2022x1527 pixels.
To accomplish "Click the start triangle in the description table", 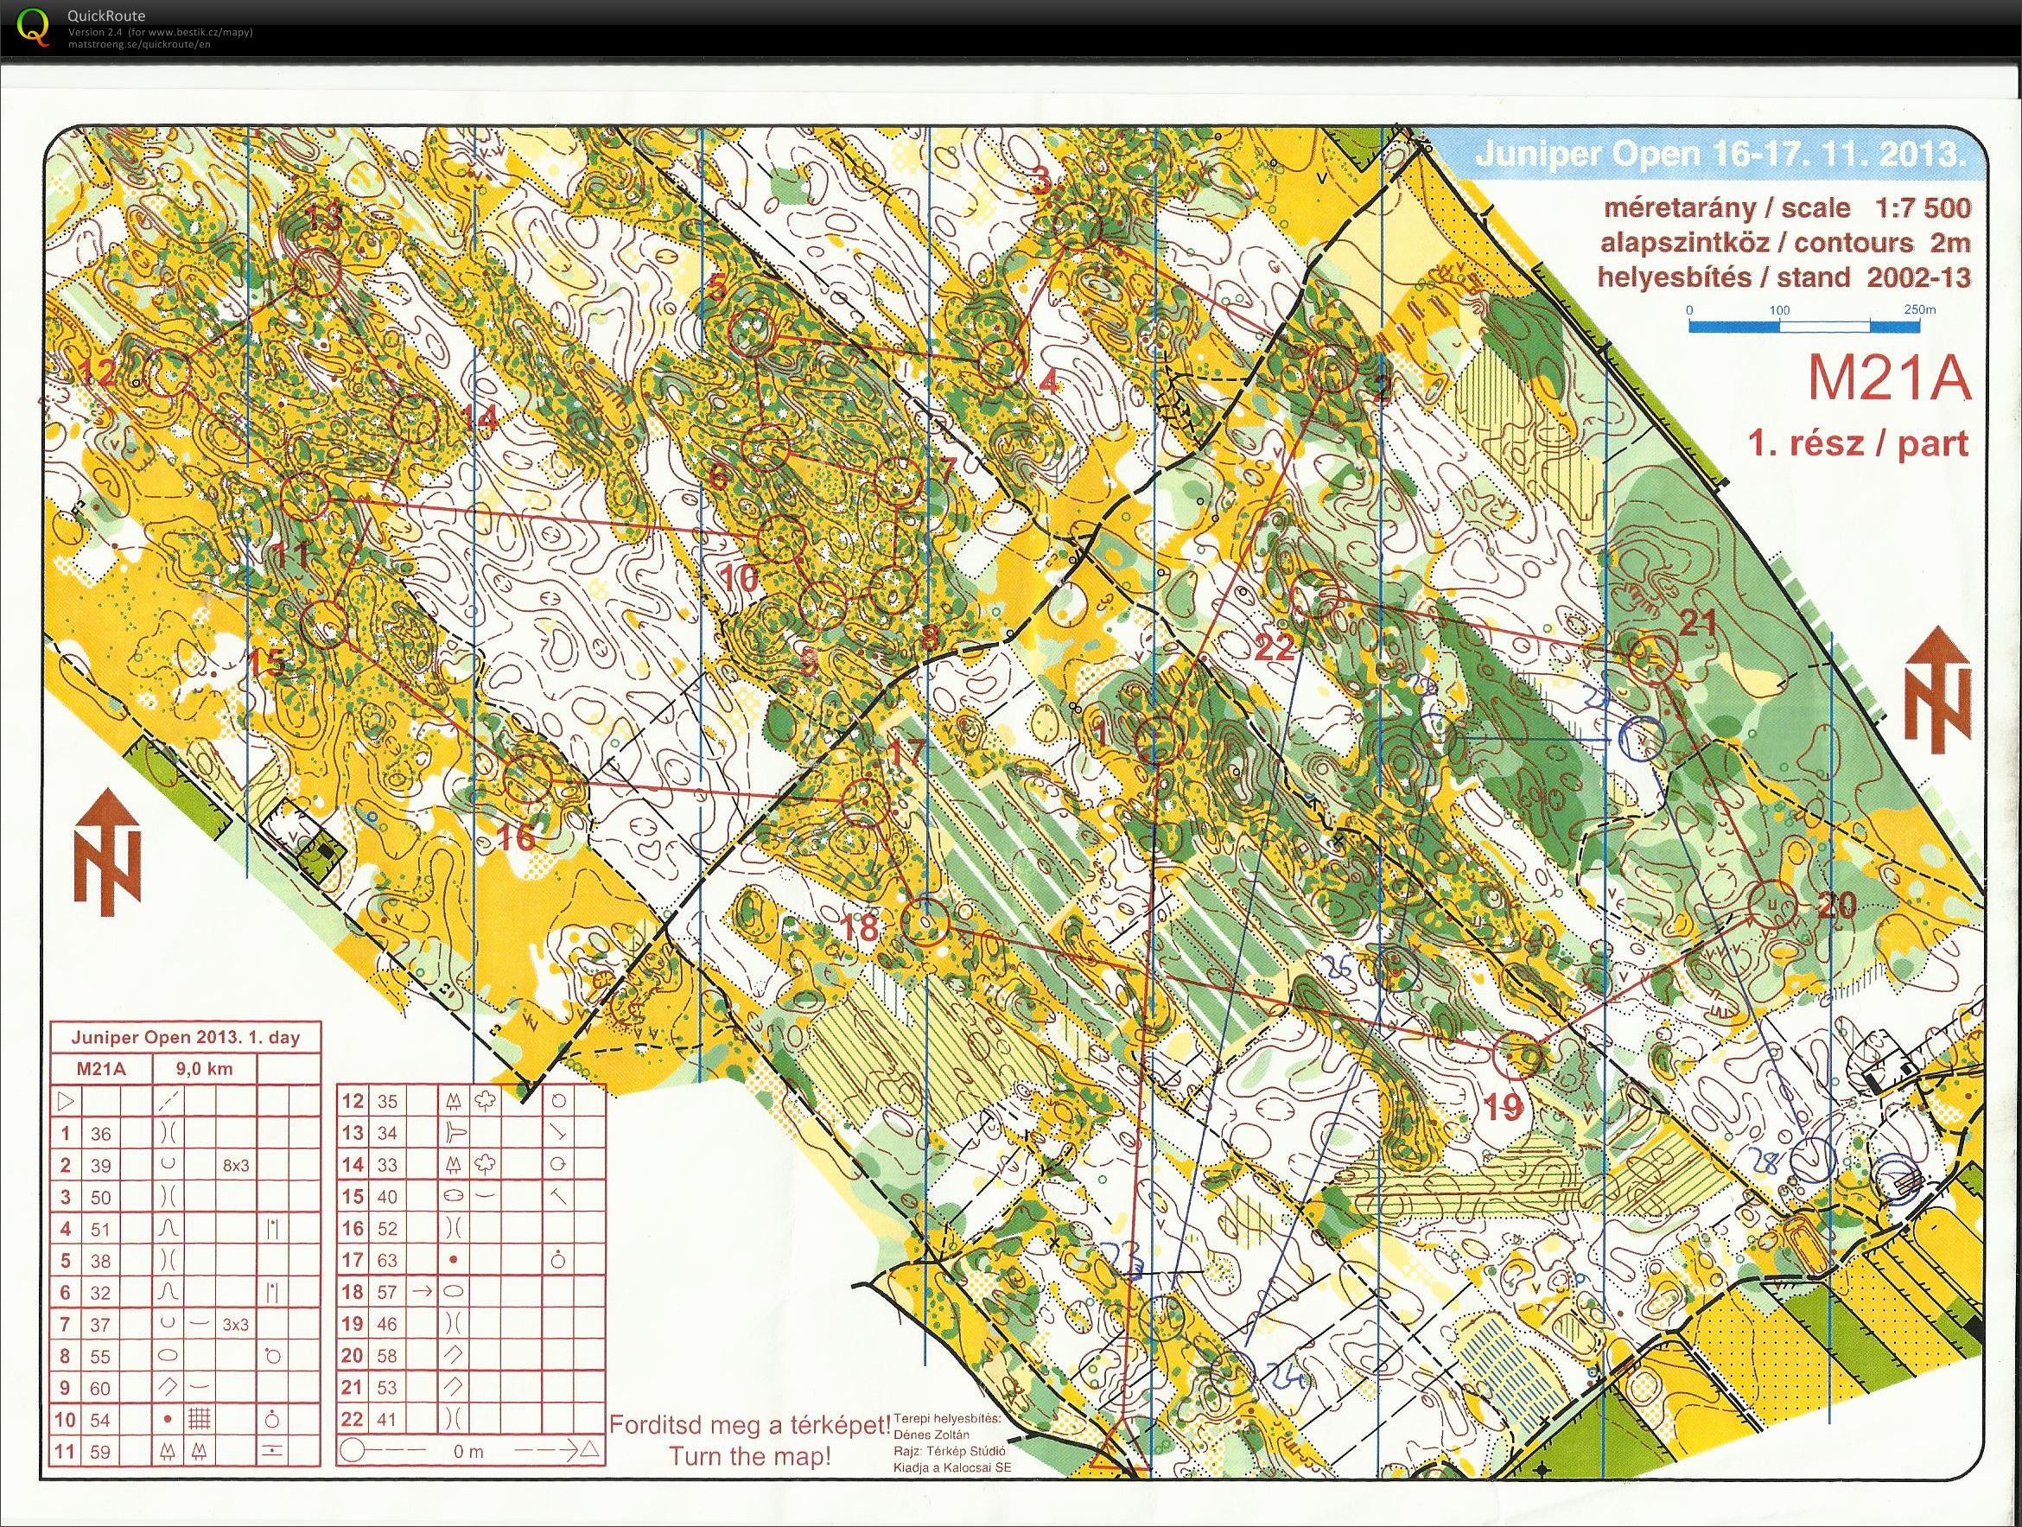I will coord(65,1102).
